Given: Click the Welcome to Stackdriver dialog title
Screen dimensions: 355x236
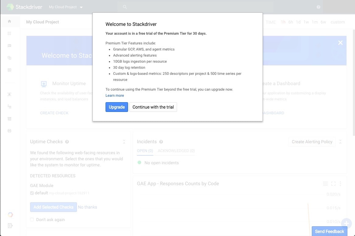Looking at the screenshot, I should pos(131,24).
